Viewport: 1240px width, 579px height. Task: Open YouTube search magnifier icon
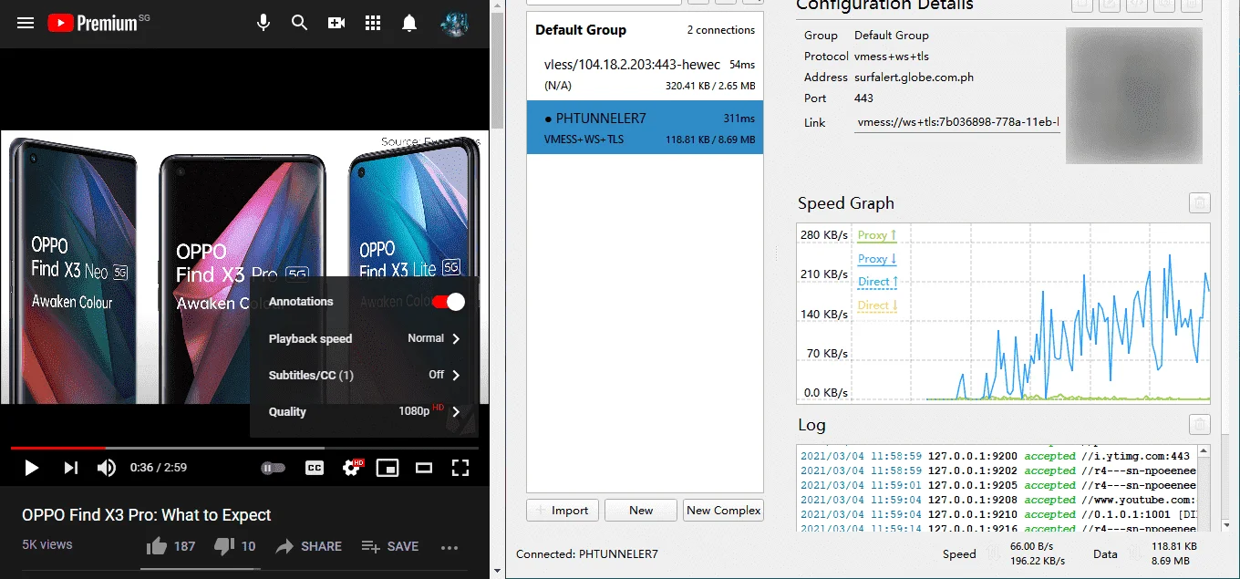pos(299,23)
